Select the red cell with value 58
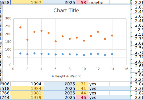The height and width of the screenshot is (100, 143). pyautogui.click(x=82, y=2)
